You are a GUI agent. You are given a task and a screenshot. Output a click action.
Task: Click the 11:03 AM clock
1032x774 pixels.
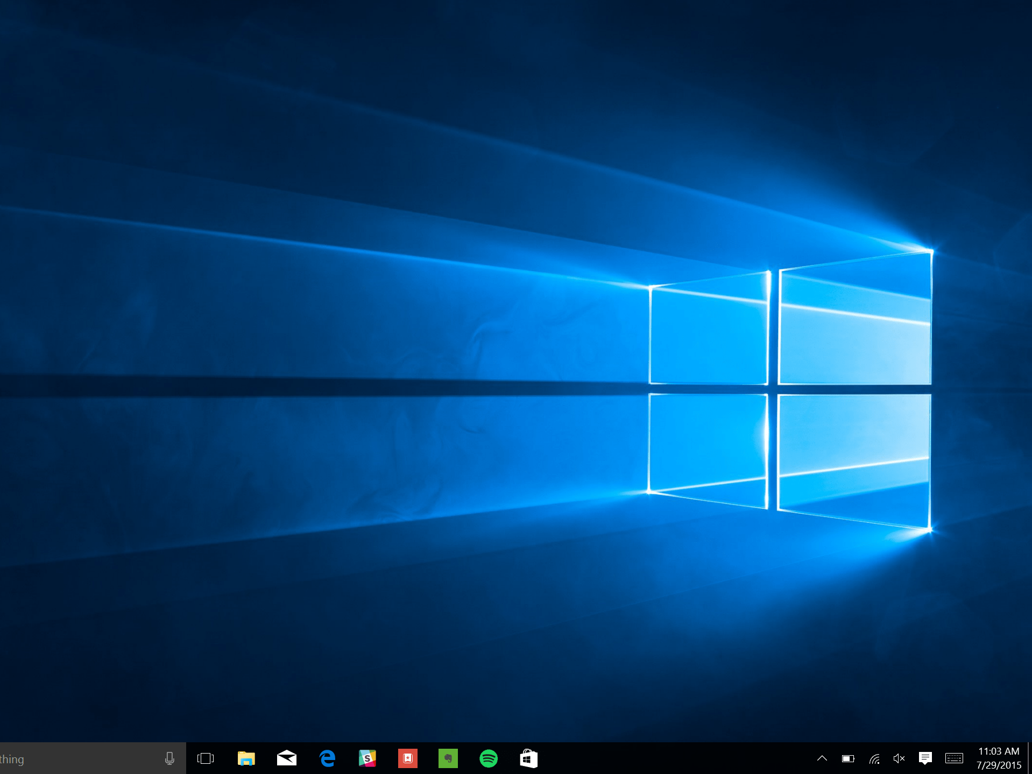coord(999,751)
